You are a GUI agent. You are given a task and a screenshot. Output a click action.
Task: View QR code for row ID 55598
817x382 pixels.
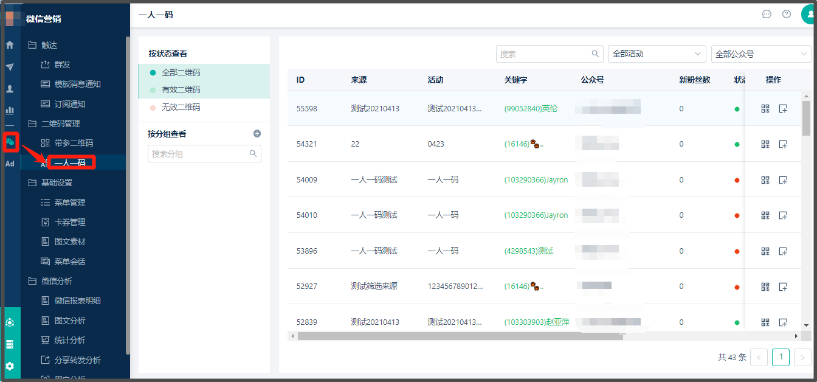point(765,109)
